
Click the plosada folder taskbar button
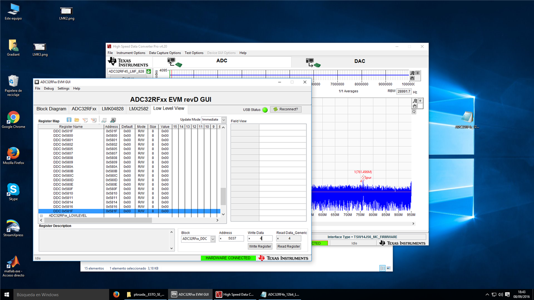(145, 294)
